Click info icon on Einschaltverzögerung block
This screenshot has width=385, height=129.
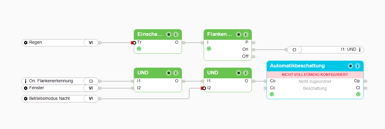point(176,34)
